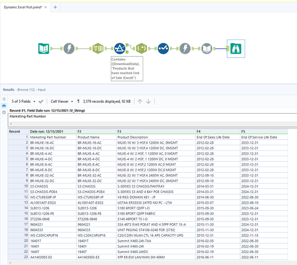This screenshot has width=297, height=265.
Task: Click cell C20/C20N WLAN CTL 16 APS CAPACITY UPG
Action: pos(156,235)
